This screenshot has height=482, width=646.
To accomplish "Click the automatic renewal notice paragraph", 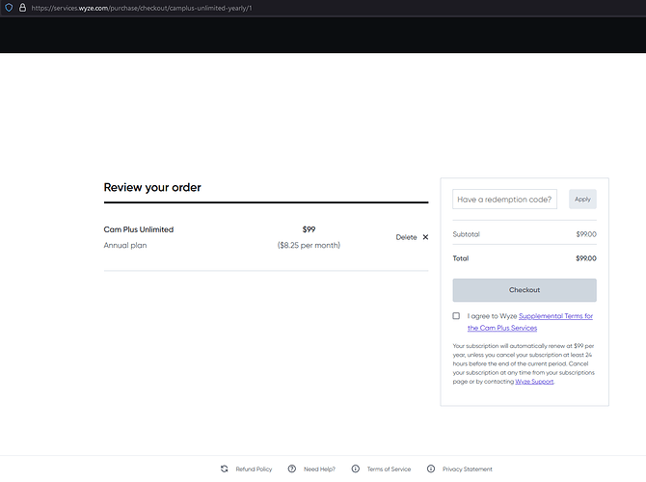I will pos(524,363).
